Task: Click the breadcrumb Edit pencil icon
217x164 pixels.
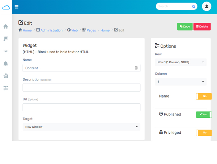Action: point(116,30)
